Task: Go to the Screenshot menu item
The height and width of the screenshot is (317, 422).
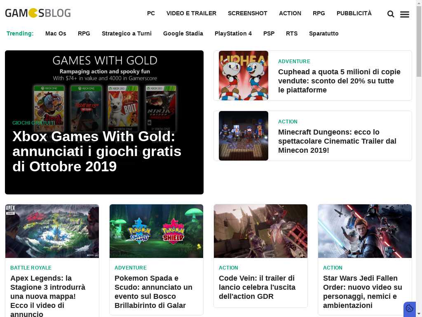Action: 248,13
